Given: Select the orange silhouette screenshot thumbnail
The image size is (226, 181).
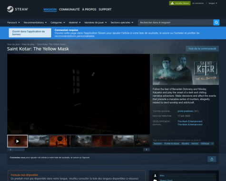Looking at the screenshot, I should coord(60,141).
